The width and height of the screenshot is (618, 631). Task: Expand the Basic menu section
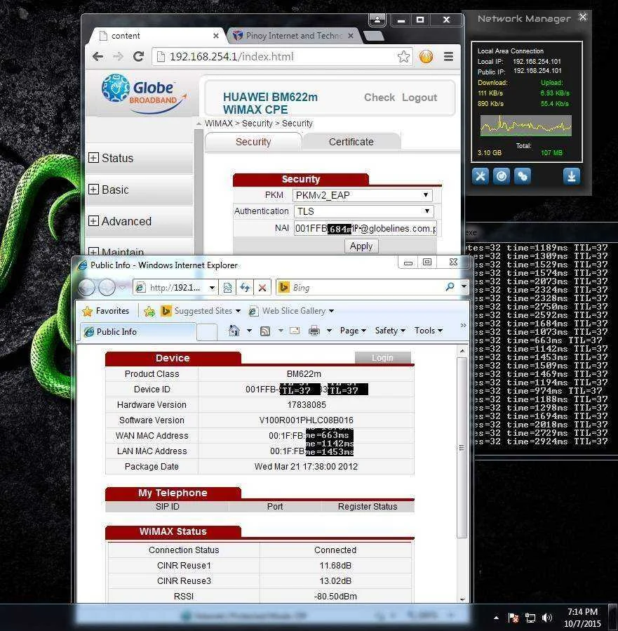(93, 189)
